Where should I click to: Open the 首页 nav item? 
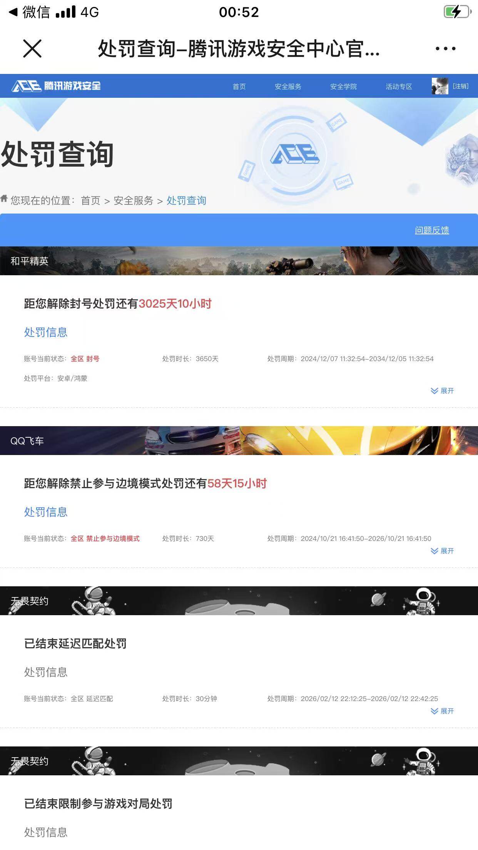pos(239,86)
